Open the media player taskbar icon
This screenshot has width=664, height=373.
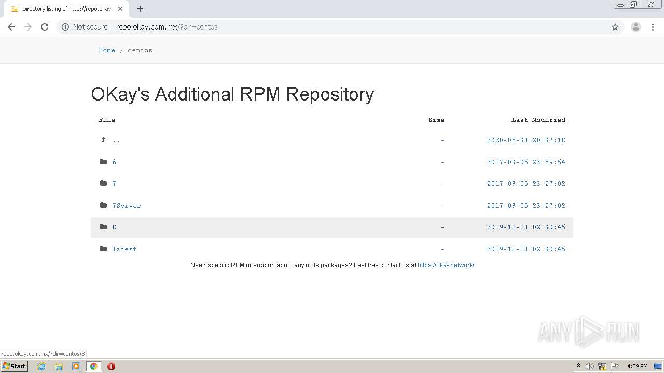76,366
